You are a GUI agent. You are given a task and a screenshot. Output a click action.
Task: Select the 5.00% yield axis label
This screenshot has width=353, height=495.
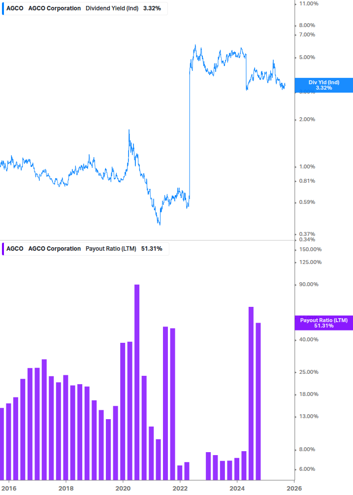[307, 58]
